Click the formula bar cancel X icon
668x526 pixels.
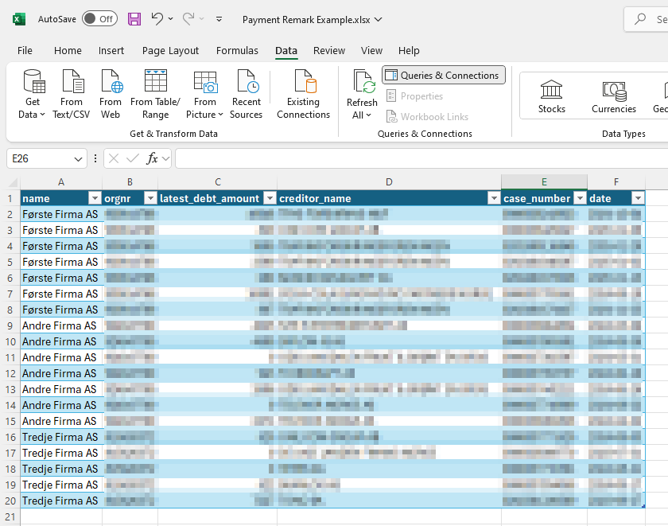[113, 158]
